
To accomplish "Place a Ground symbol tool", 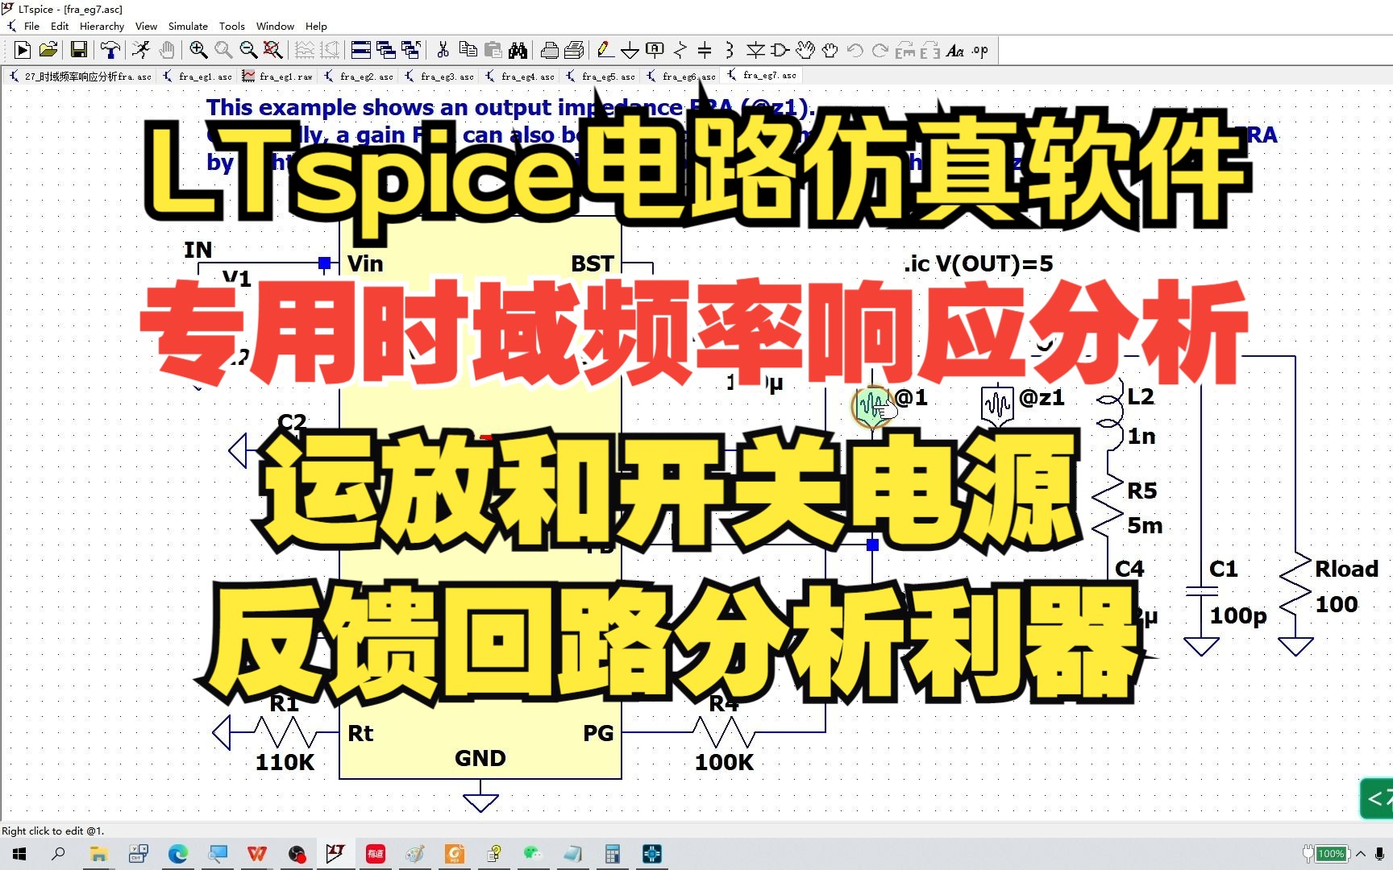I will (x=630, y=50).
